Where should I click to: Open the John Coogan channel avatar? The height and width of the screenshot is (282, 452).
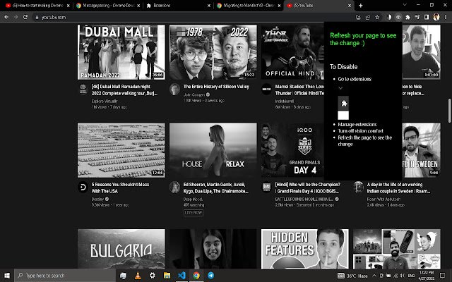(x=174, y=89)
